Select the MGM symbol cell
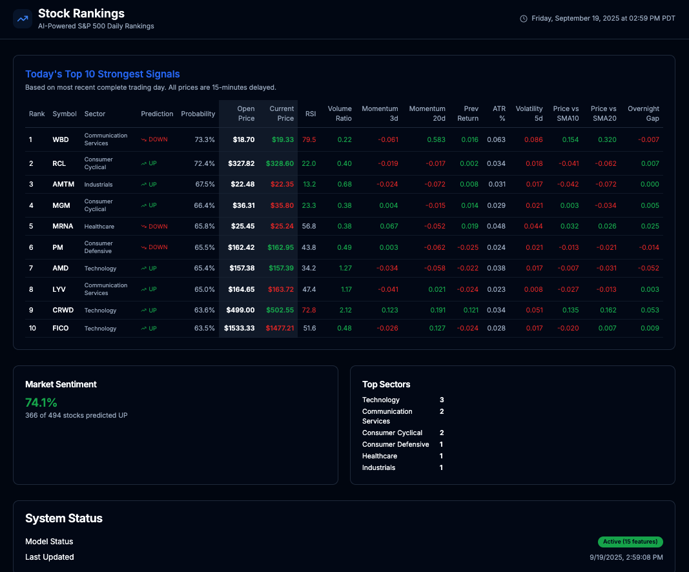The image size is (689, 572). [x=61, y=205]
